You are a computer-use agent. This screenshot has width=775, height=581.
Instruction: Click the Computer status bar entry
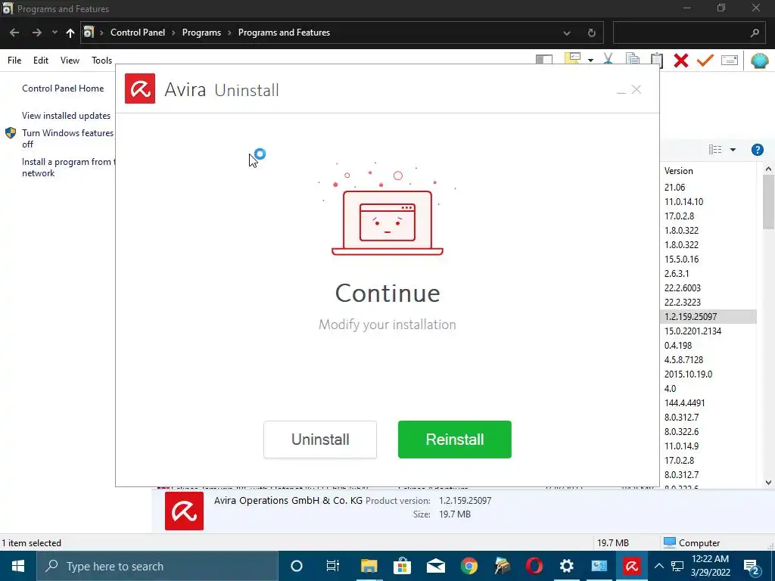(x=692, y=543)
